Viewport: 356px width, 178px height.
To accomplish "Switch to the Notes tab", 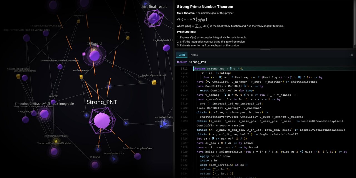I will point(194,55).
